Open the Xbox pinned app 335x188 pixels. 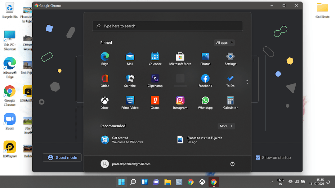tap(105, 103)
